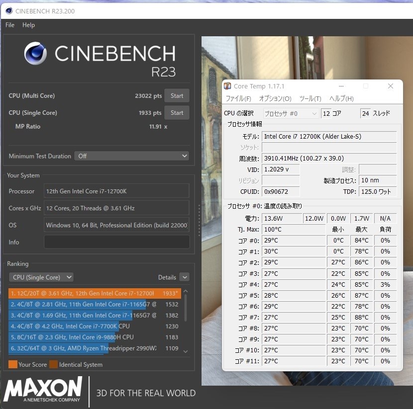Select the Intel Core i7-7700K ranking entry
Screen dimensions: 413x409
pyautogui.click(x=90, y=327)
